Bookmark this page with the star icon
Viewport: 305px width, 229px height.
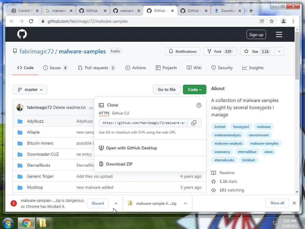click(272, 21)
